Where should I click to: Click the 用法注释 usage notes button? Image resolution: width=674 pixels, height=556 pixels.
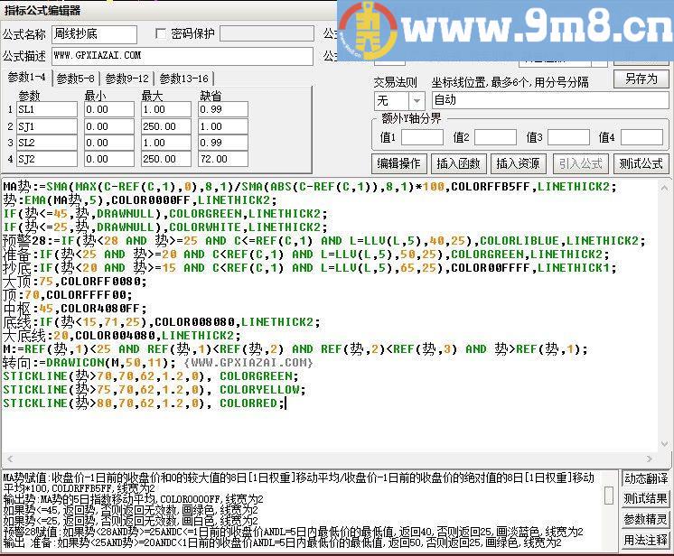tap(646, 541)
